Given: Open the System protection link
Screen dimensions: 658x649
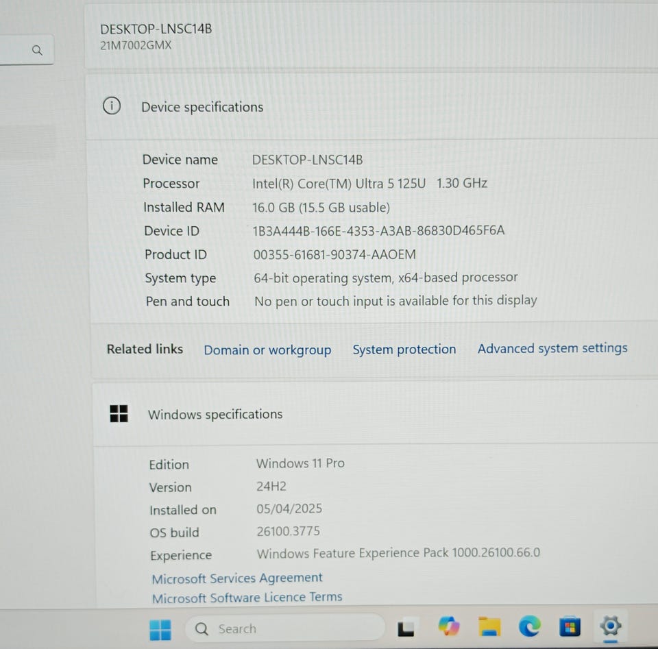Looking at the screenshot, I should tap(404, 350).
